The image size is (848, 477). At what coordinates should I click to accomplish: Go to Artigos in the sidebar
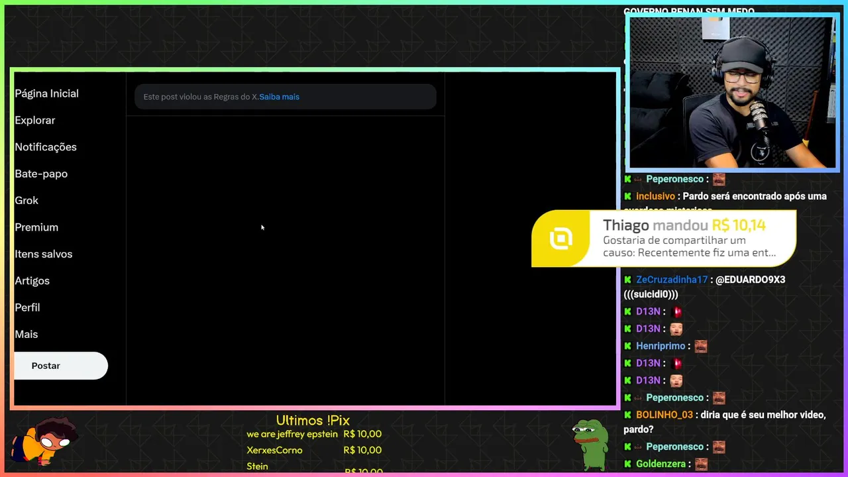click(32, 281)
